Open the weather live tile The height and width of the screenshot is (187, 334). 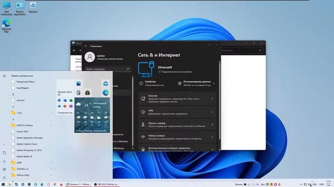tap(92, 115)
